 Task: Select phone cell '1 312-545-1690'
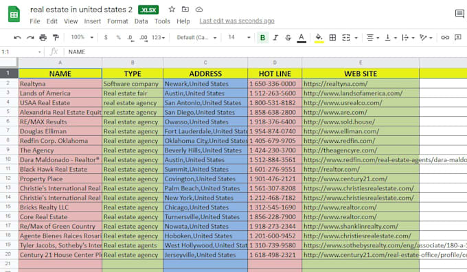(x=275, y=207)
